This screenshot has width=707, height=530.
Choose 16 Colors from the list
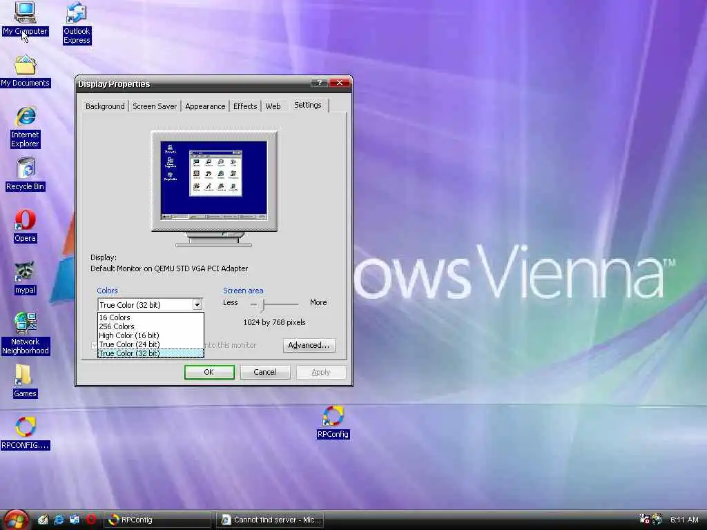(151, 317)
